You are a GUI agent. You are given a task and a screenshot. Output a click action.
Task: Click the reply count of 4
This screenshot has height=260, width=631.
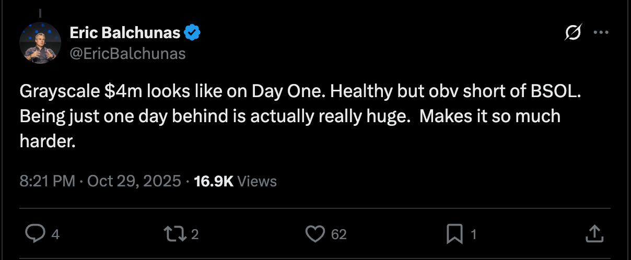[x=55, y=235]
